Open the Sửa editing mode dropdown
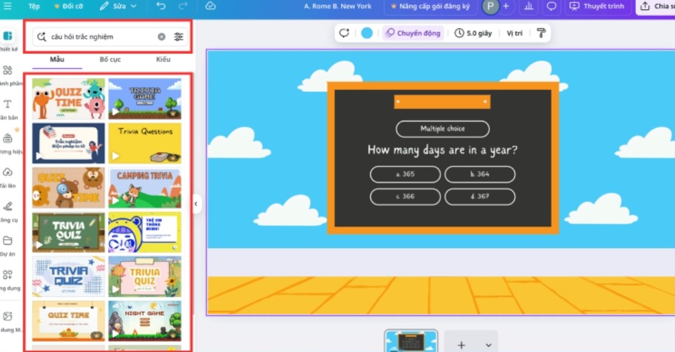 click(x=118, y=6)
